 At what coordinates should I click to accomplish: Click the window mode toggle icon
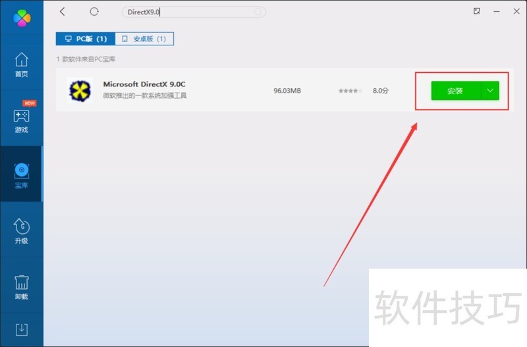pyautogui.click(x=476, y=11)
